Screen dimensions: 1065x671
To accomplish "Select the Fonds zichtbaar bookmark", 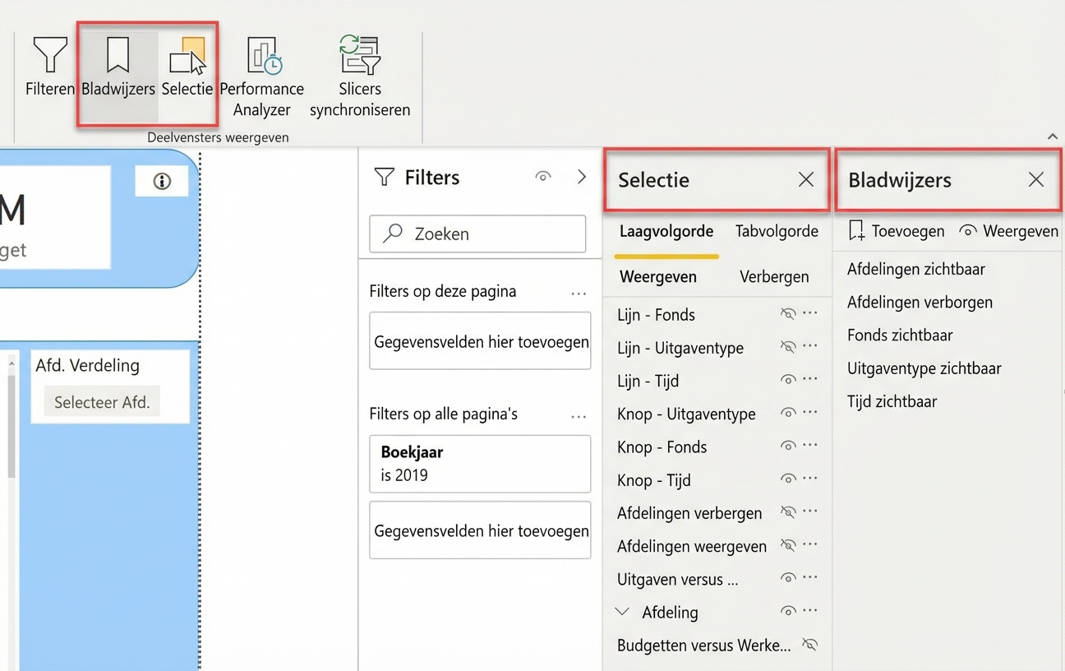I will coord(900,335).
